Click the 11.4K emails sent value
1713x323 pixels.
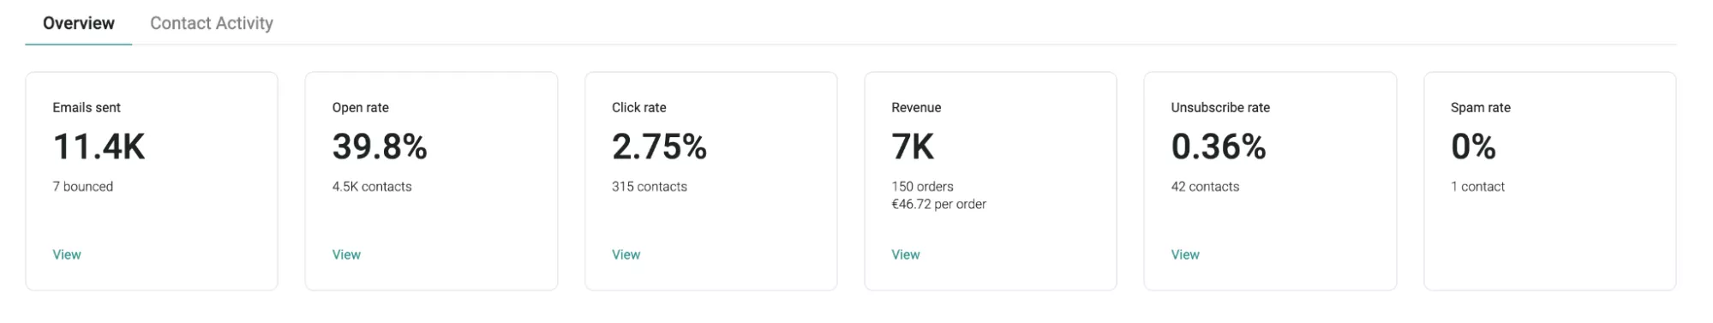coord(99,147)
